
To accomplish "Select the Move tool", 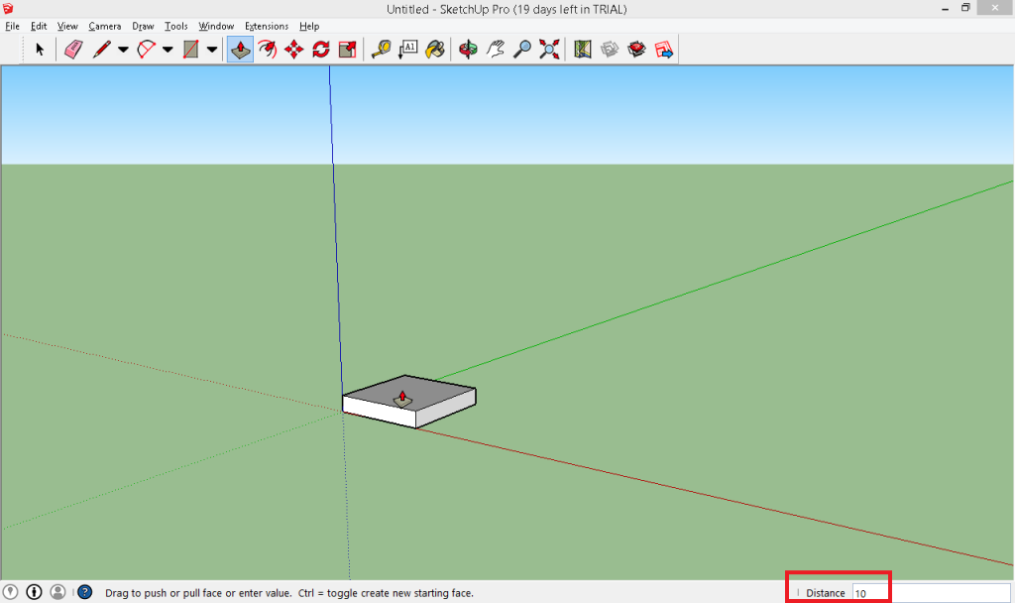I will click(x=292, y=48).
